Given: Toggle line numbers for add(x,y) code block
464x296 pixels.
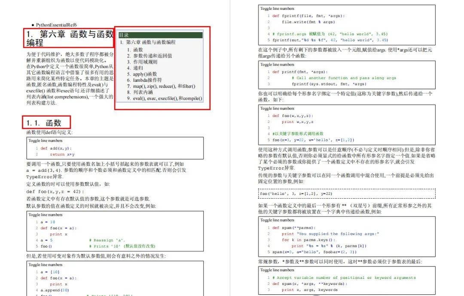Looking at the screenshot, I should pyautogui.click(x=45, y=141).
